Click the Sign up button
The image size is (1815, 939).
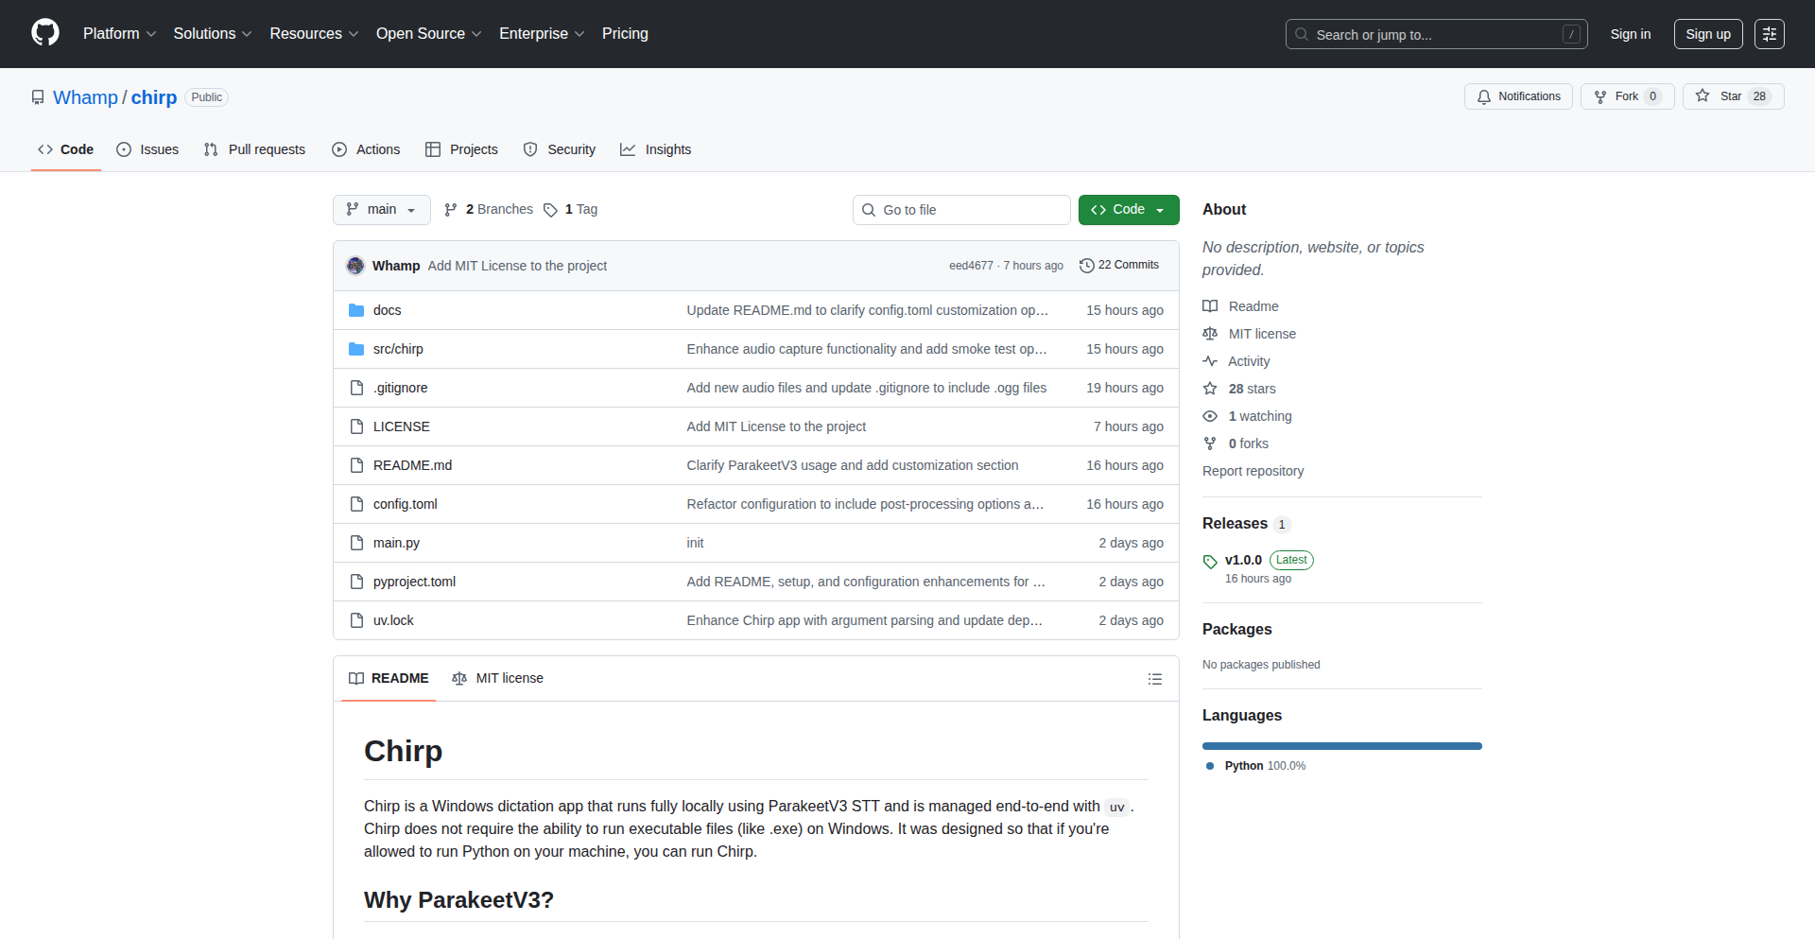1707,34
